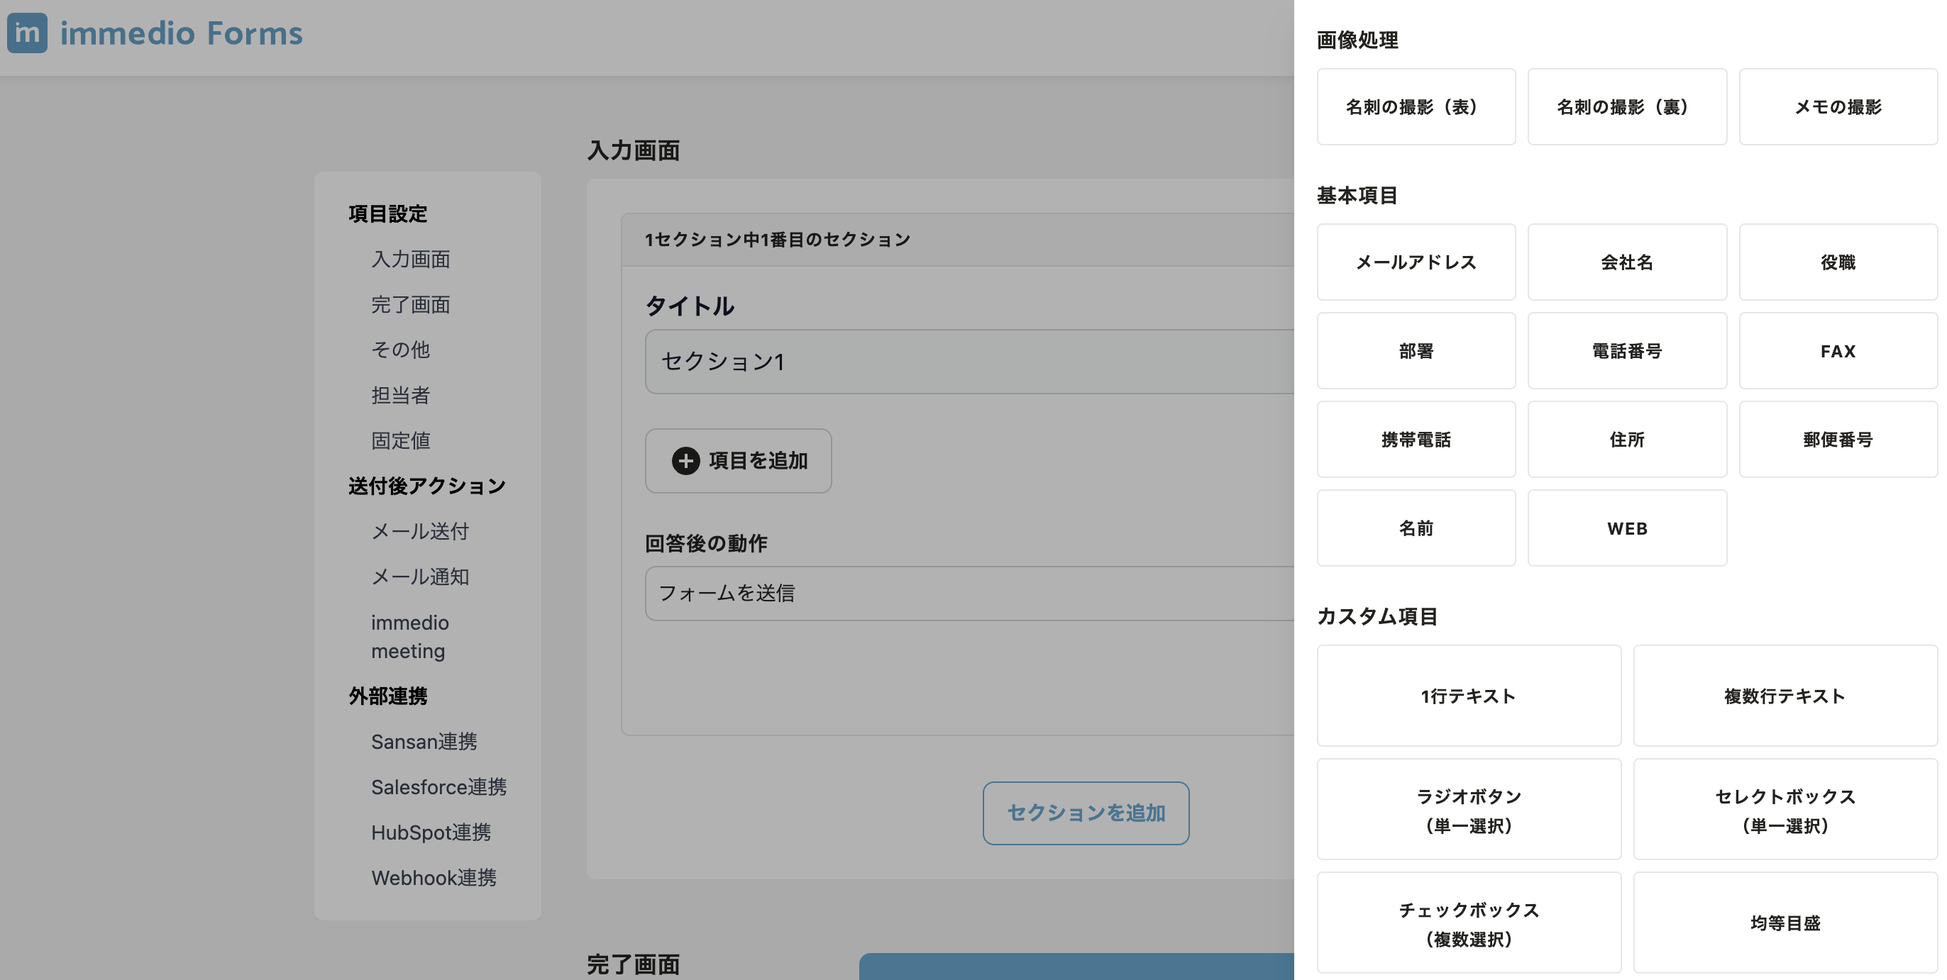Click the plus icon on 項目を追加
The image size is (1947, 980).
pos(685,461)
